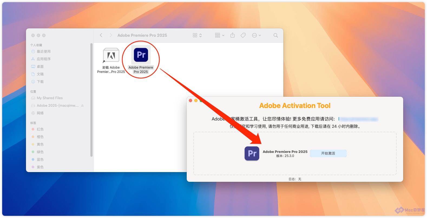Go forward with Finder's forward arrow
The height and width of the screenshot is (218, 427).
pyautogui.click(x=111, y=35)
